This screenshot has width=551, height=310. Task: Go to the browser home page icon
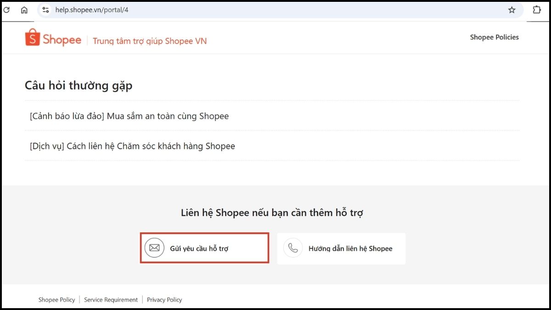click(x=24, y=10)
